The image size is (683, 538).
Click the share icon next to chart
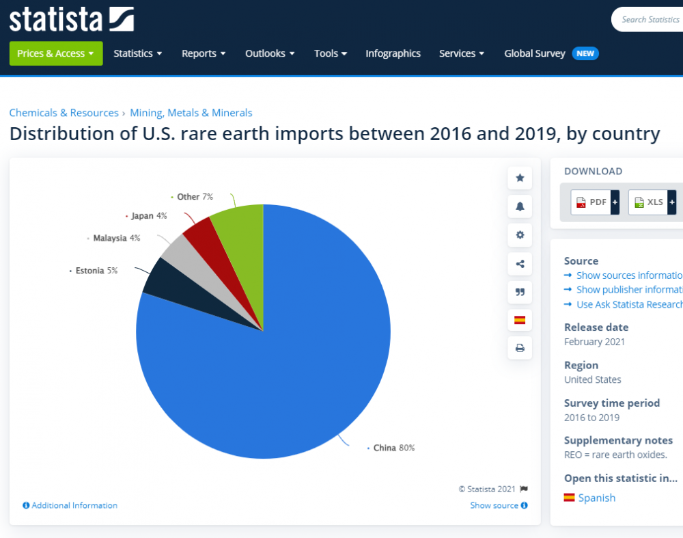click(x=520, y=264)
